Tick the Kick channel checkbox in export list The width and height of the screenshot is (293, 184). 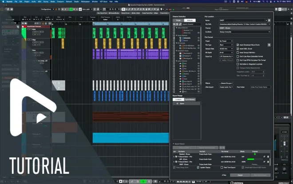pos(174,63)
